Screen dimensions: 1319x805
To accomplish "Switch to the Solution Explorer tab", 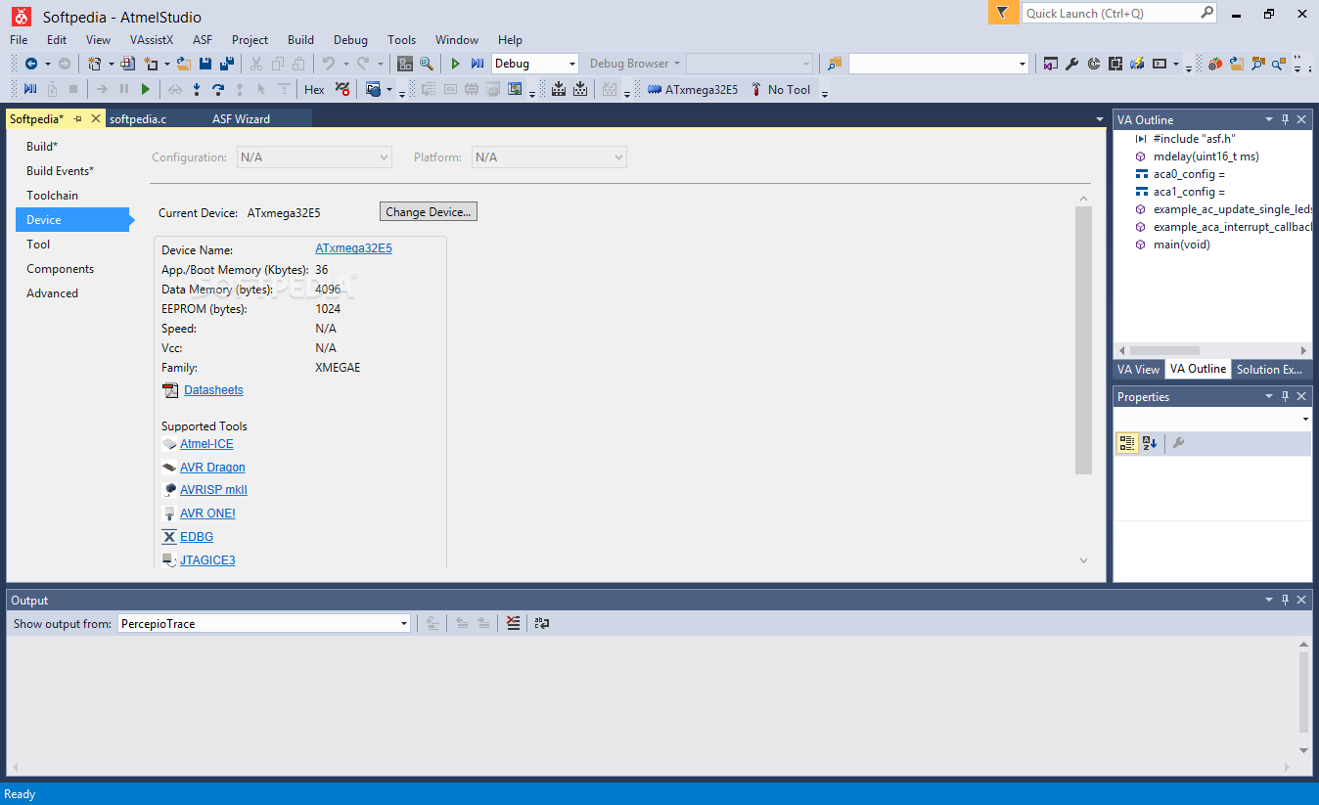I will click(x=1269, y=369).
